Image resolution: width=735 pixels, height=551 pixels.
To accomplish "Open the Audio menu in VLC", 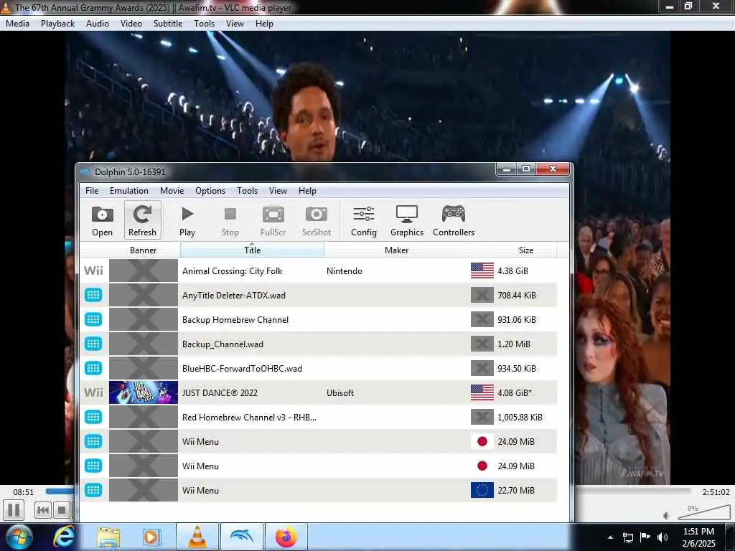I will pos(98,24).
